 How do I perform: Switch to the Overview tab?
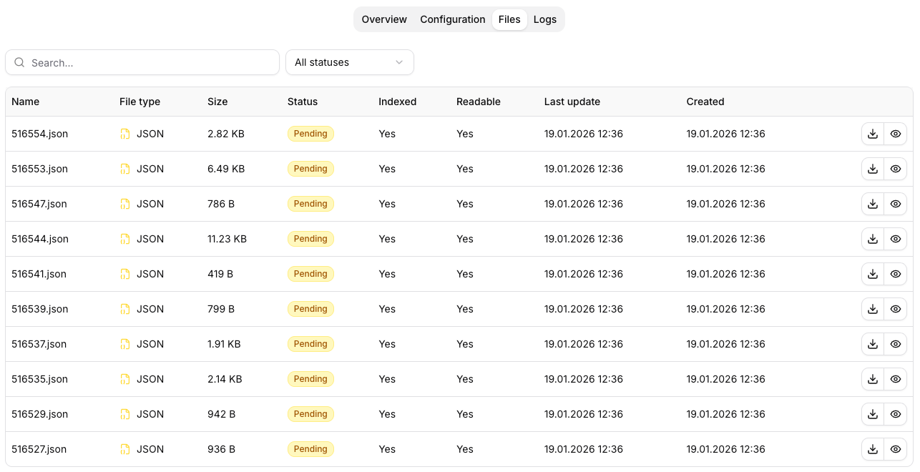click(384, 19)
